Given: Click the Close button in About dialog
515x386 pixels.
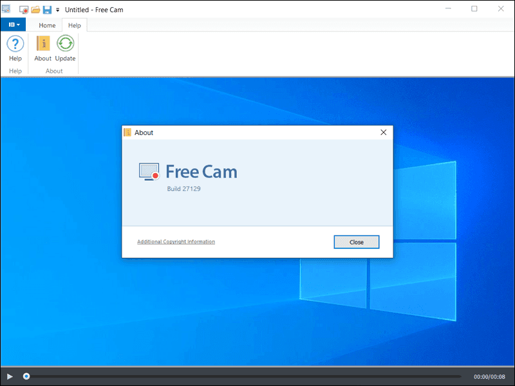Looking at the screenshot, I should 357,242.
